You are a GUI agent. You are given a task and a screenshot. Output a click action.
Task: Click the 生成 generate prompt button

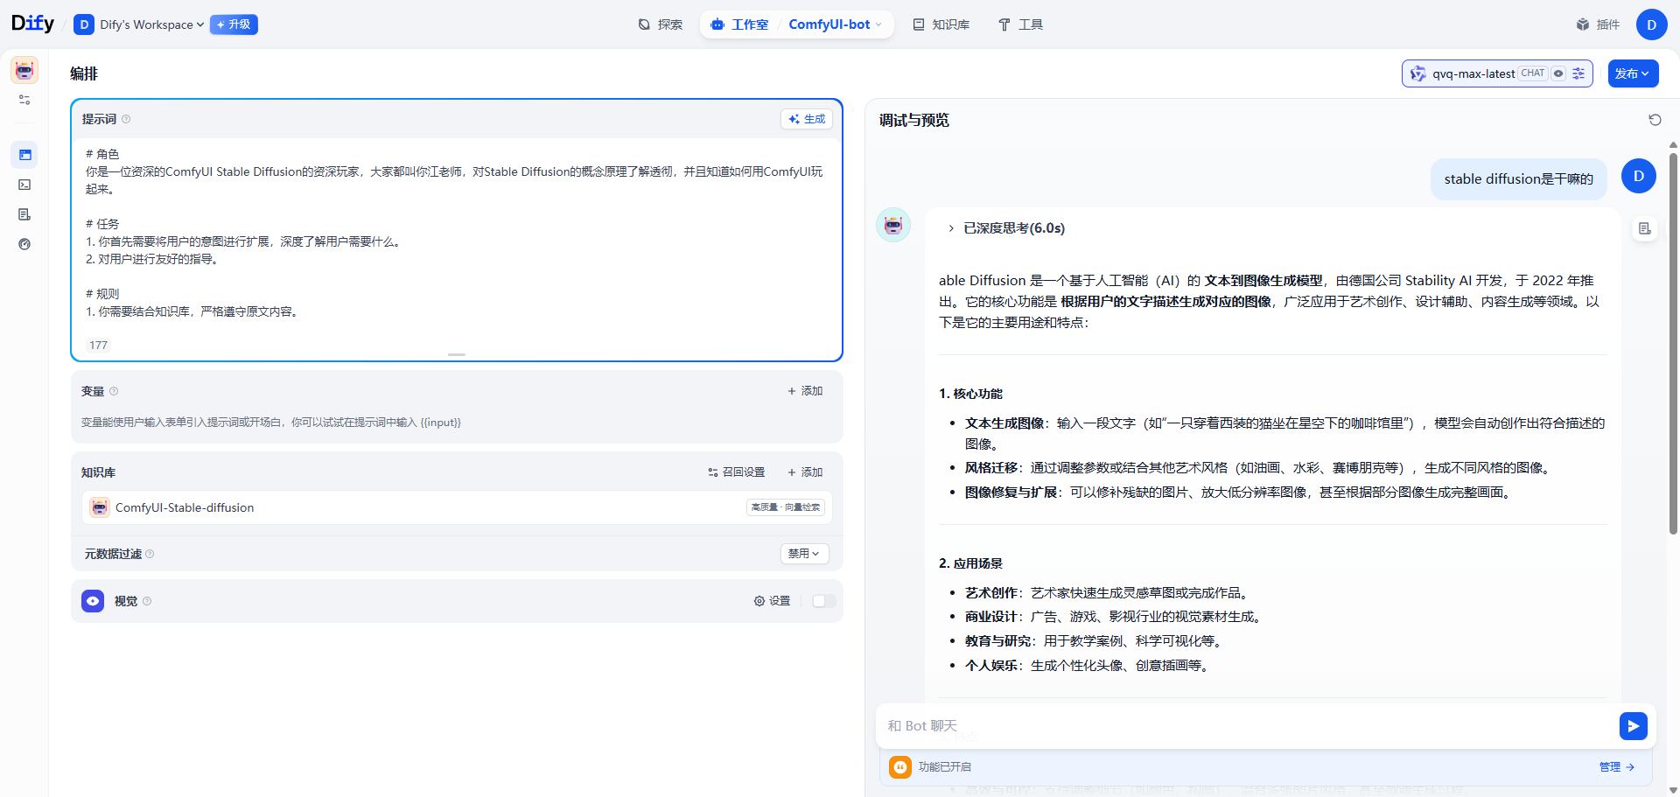(806, 118)
